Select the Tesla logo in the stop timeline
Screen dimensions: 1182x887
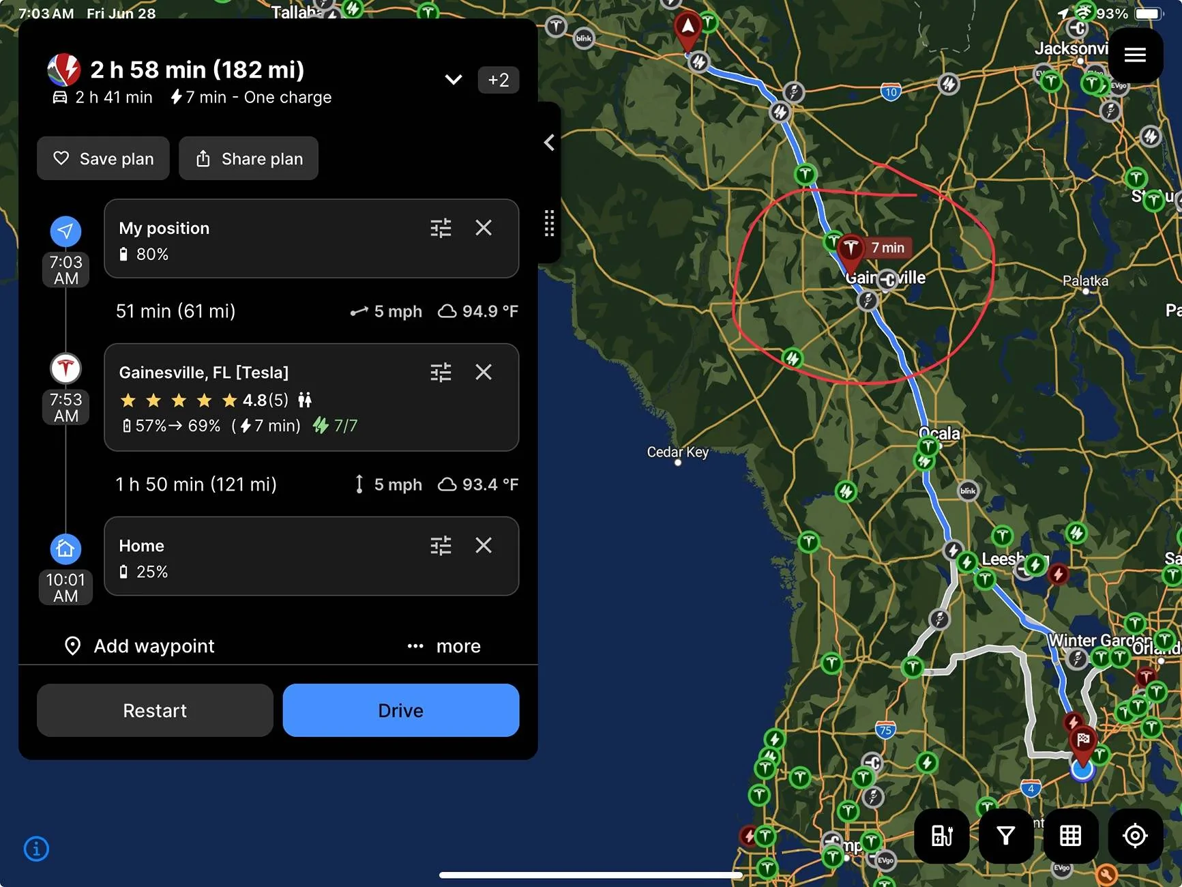point(65,369)
